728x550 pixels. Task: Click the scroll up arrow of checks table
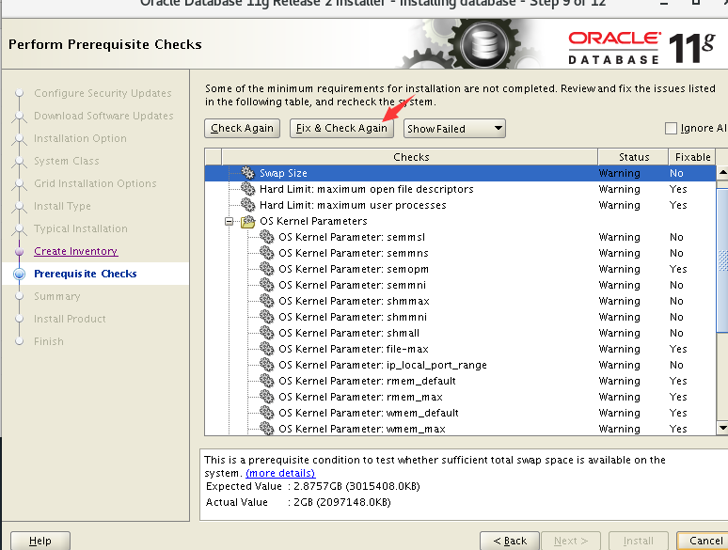pos(722,173)
